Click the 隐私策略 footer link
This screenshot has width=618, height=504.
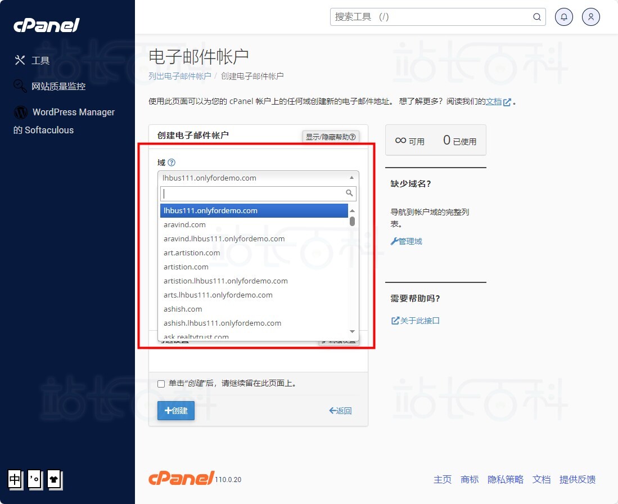click(x=506, y=480)
